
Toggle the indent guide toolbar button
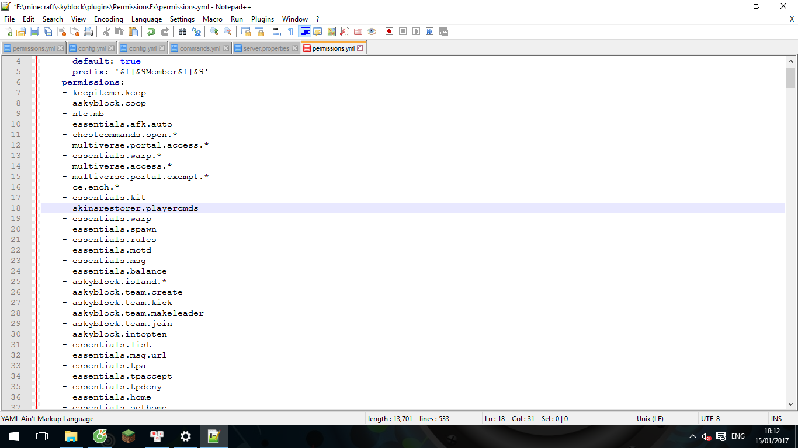(304, 32)
